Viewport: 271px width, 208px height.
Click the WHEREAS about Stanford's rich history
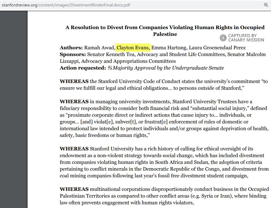click(74, 149)
